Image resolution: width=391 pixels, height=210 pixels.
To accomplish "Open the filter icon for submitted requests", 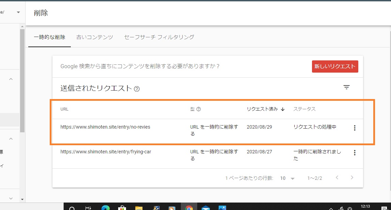I will 346,87.
